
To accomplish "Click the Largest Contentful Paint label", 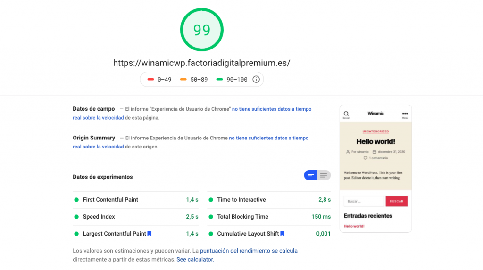I will (x=114, y=234).
